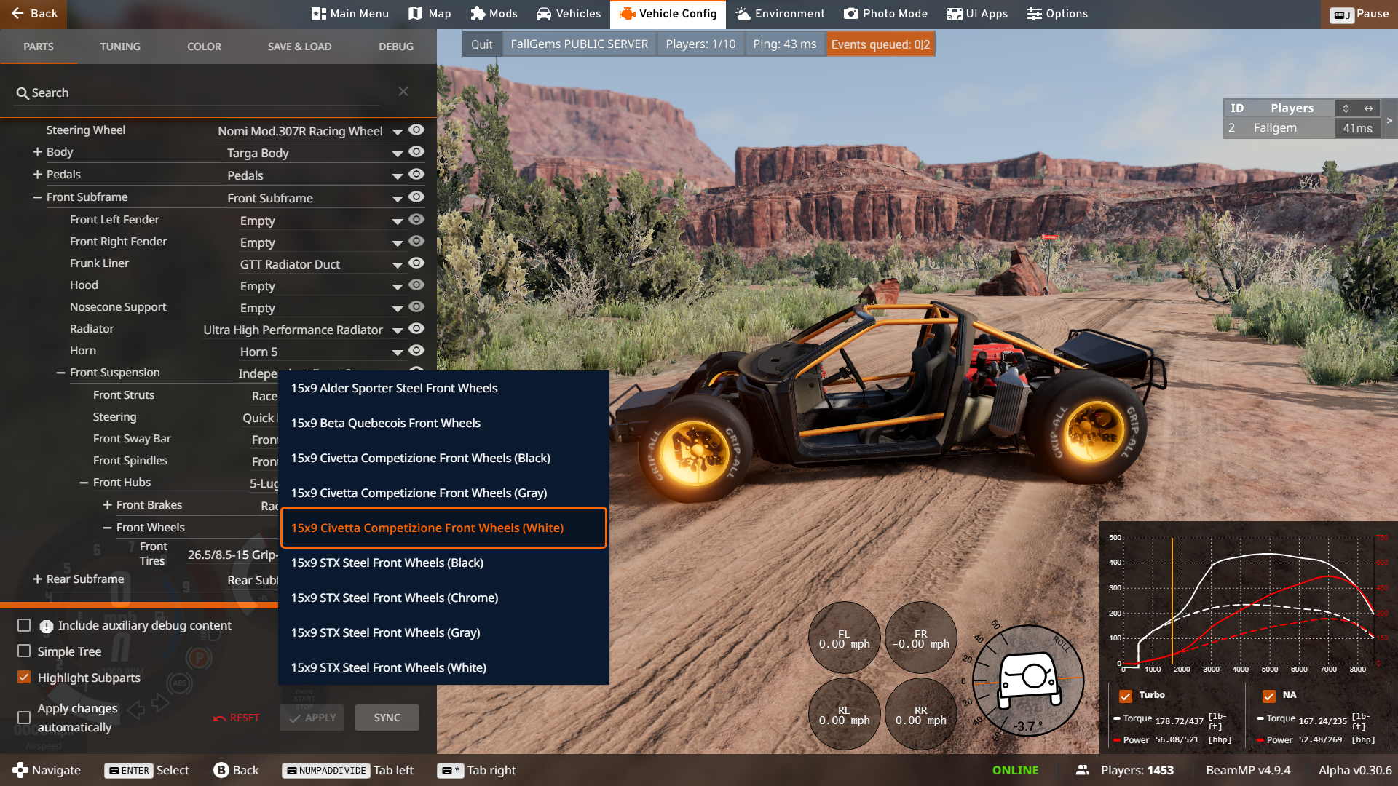
Task: Click the Back arrow button
Action: pyautogui.click(x=33, y=14)
